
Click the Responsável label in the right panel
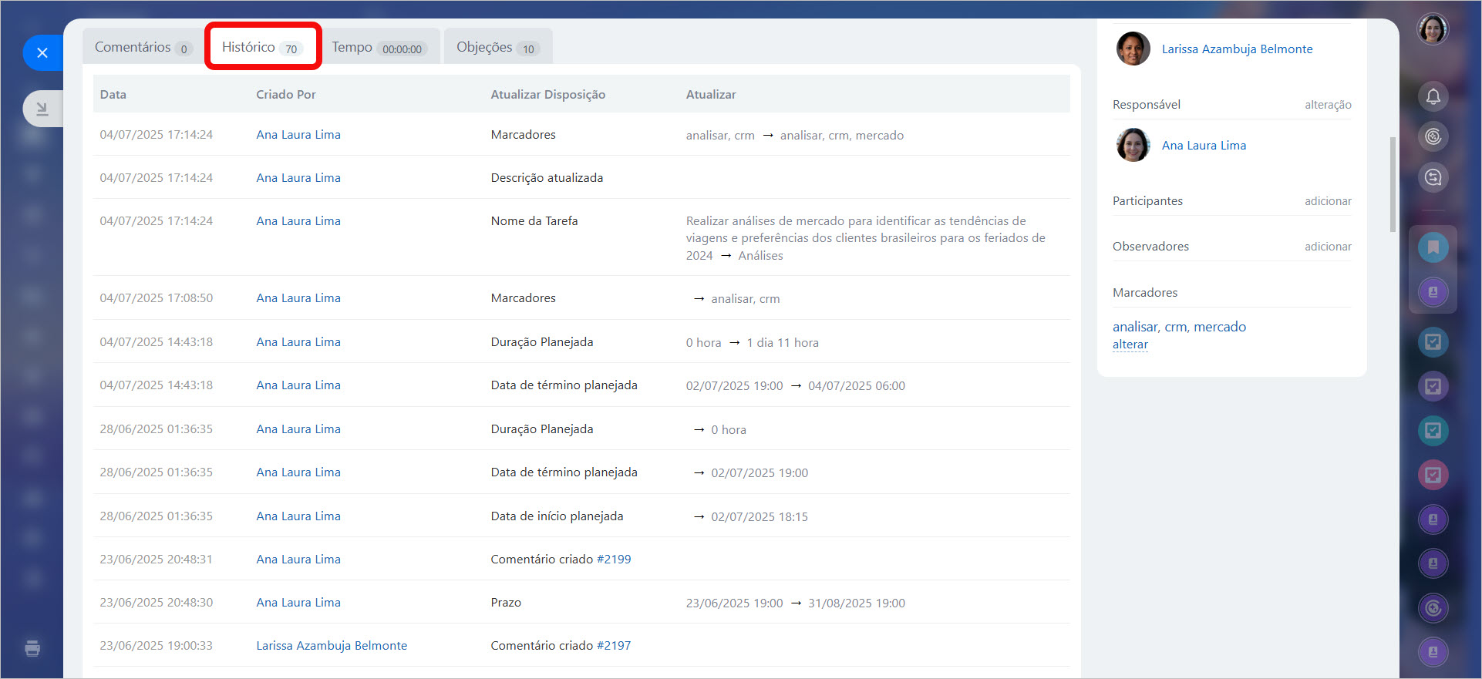coord(1147,105)
